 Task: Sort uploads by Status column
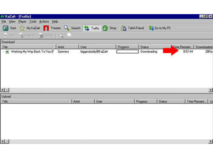171,101
